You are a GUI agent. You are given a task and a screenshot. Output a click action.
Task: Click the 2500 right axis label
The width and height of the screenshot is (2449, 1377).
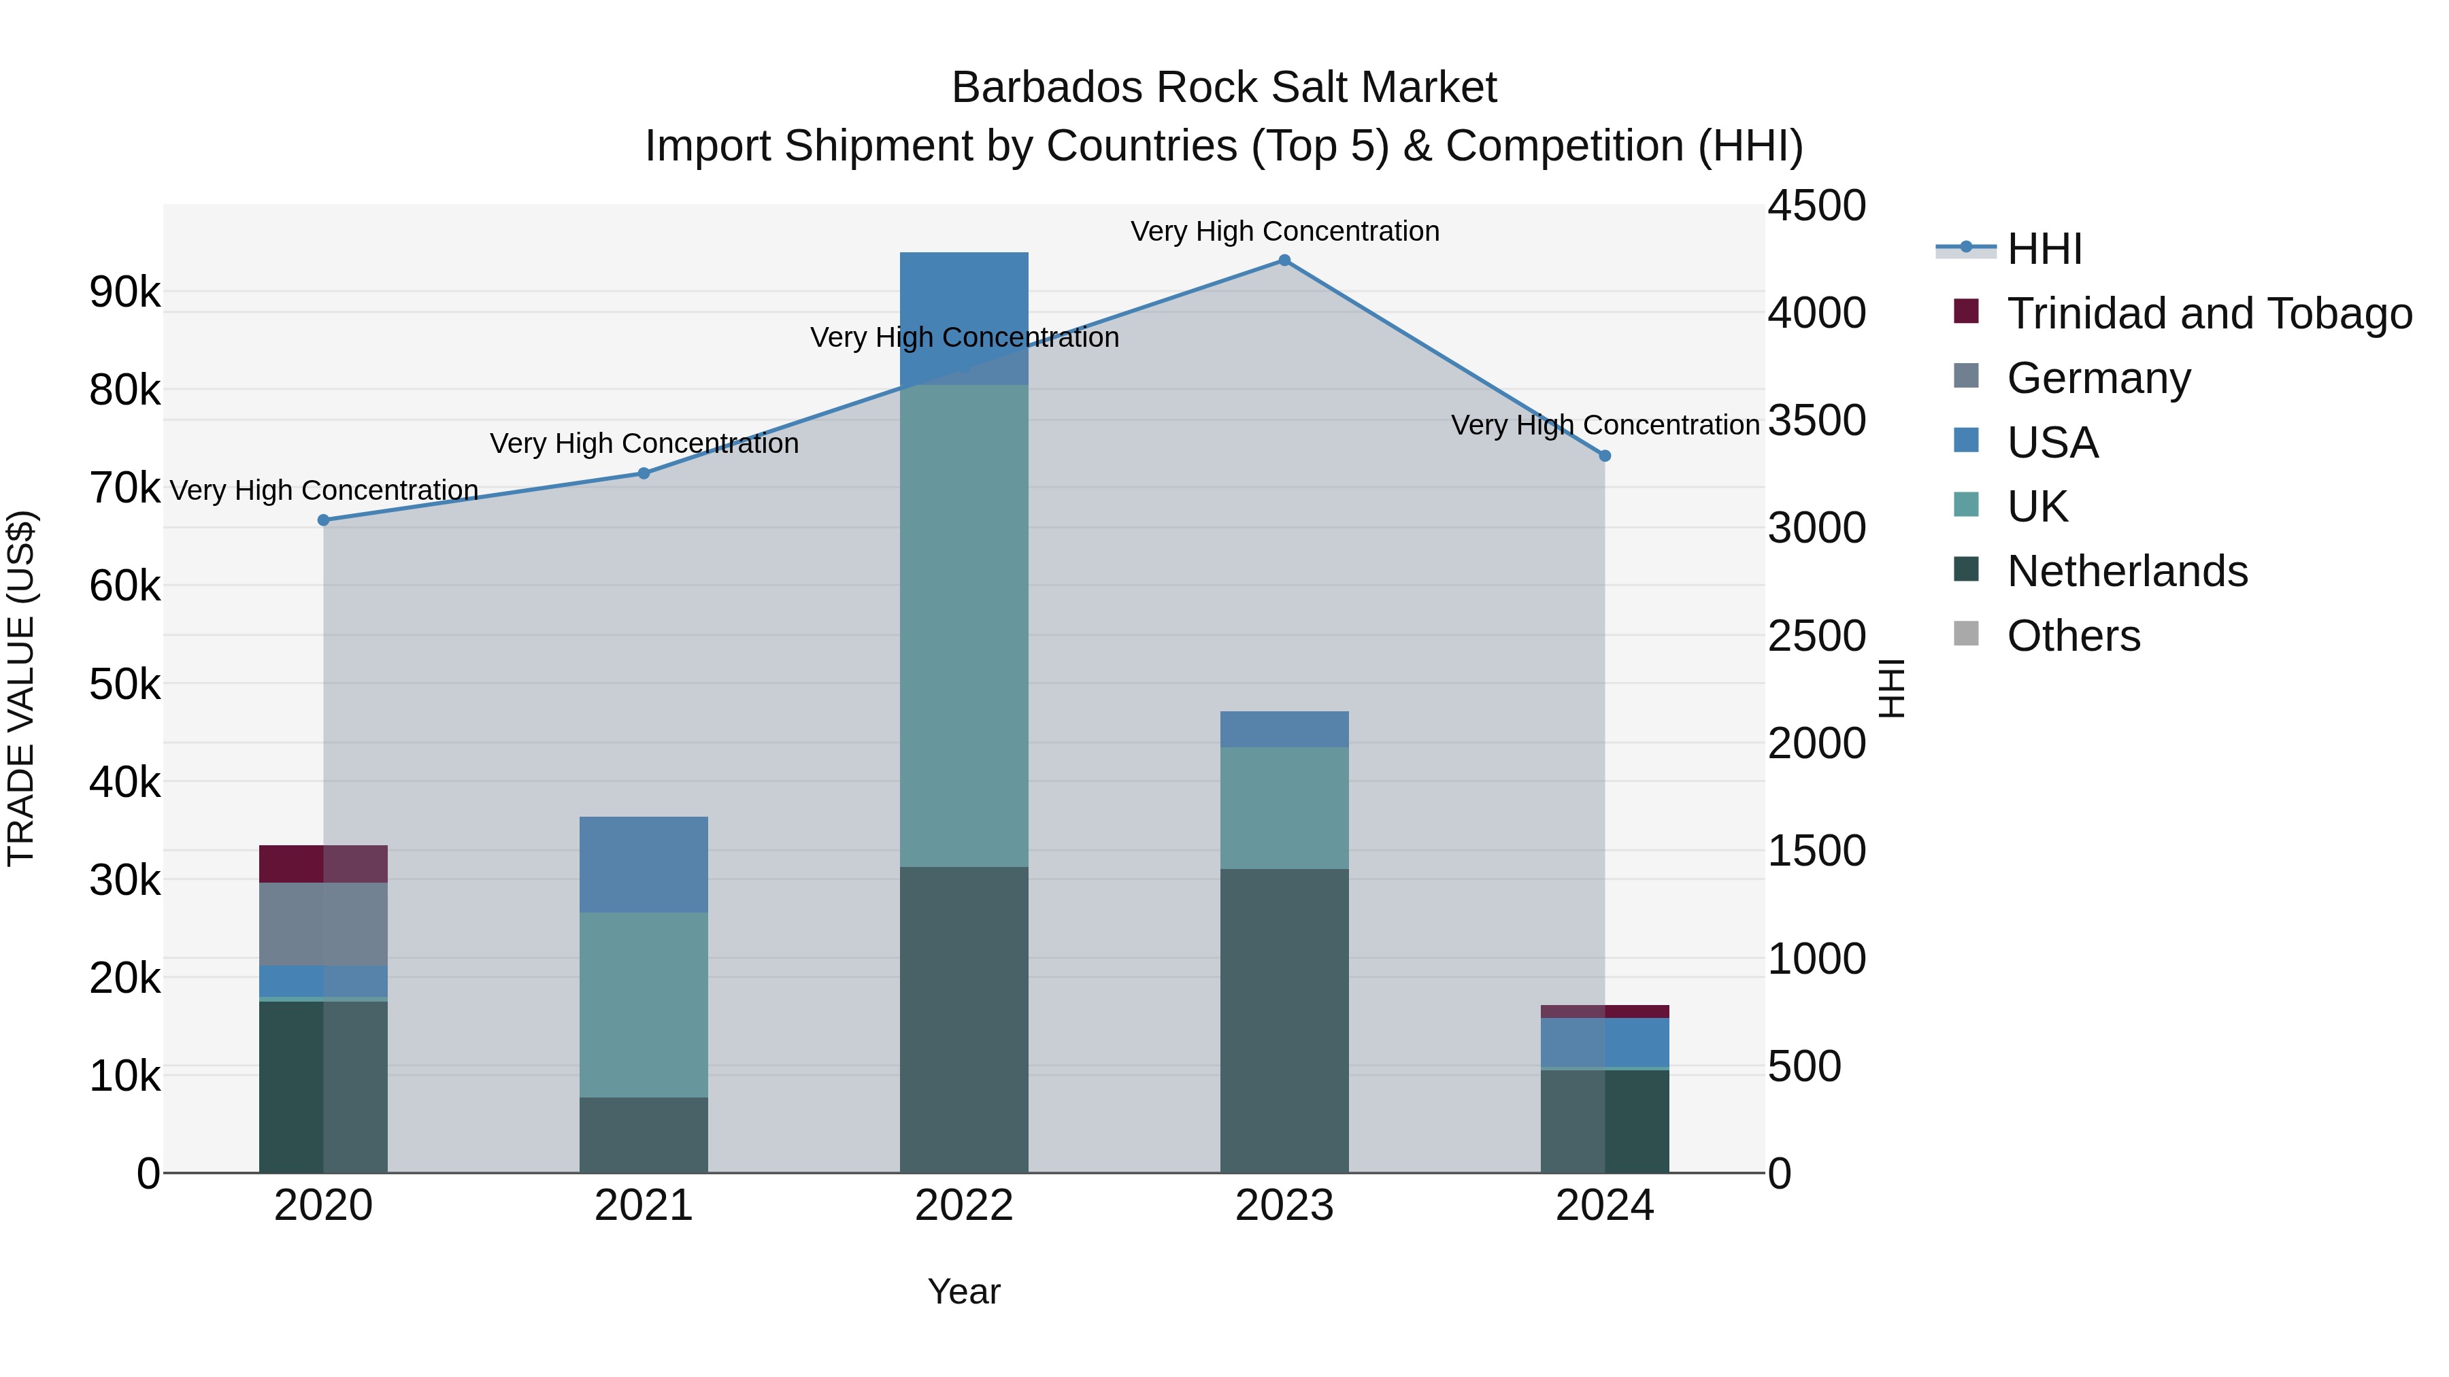pos(1817,636)
